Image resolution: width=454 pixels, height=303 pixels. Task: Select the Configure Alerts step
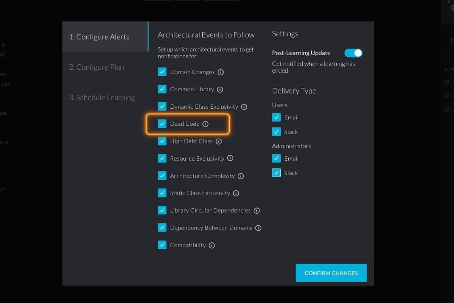[99, 37]
